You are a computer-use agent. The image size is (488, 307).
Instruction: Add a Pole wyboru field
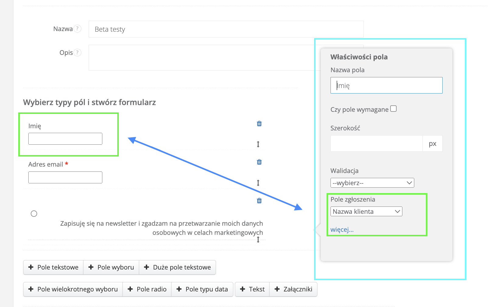[111, 267]
